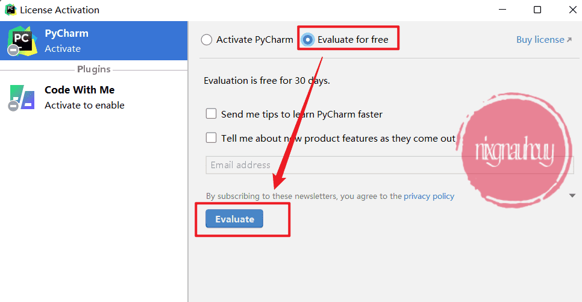Select the PyCharm Activate entry in the sidebar
Viewport: 582px width, 302px height.
tap(93, 40)
